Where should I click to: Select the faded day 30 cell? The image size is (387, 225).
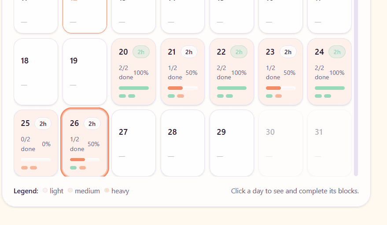(280, 143)
